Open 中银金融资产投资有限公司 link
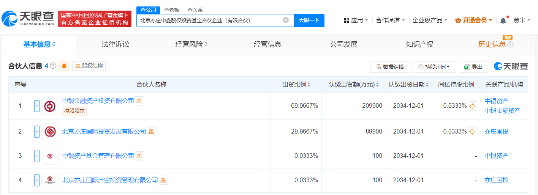Viewport: 538px width, 195px height. pos(98,101)
